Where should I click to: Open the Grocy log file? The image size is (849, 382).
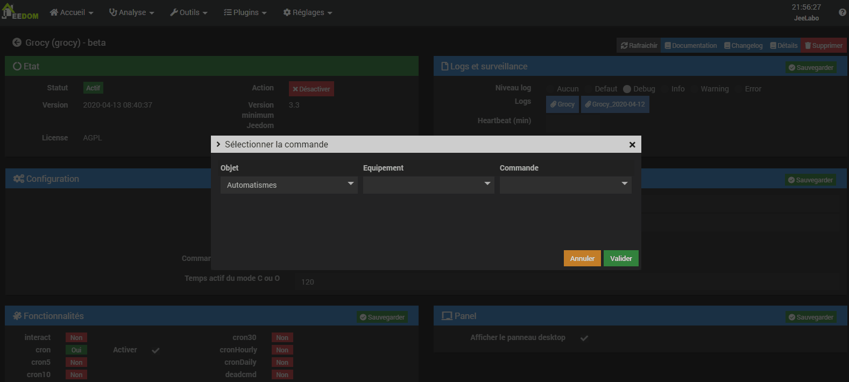coord(562,104)
